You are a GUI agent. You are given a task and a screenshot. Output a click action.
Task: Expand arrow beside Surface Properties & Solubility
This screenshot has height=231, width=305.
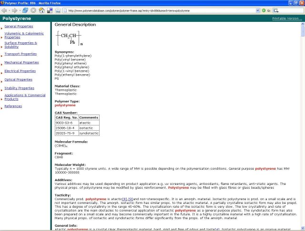click(x=2, y=47)
